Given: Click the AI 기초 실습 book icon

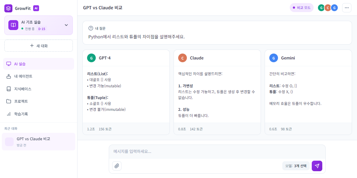Looking at the screenshot, I should point(13,25).
